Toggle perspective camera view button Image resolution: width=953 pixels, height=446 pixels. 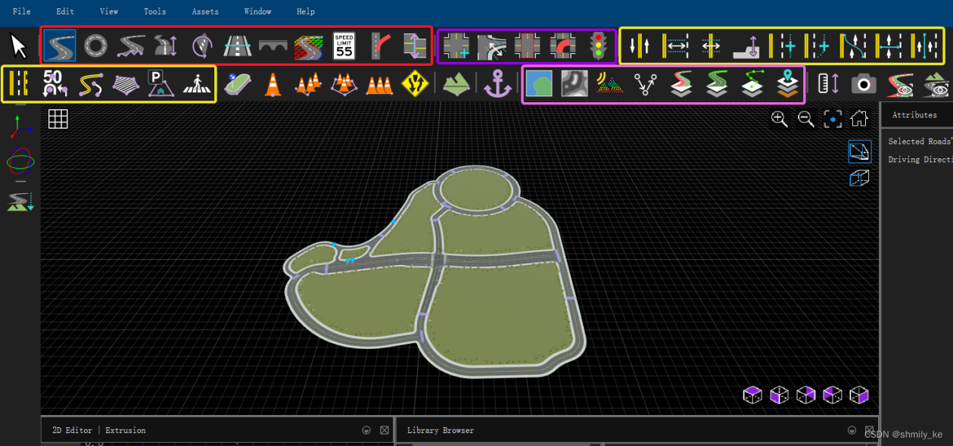tap(859, 152)
